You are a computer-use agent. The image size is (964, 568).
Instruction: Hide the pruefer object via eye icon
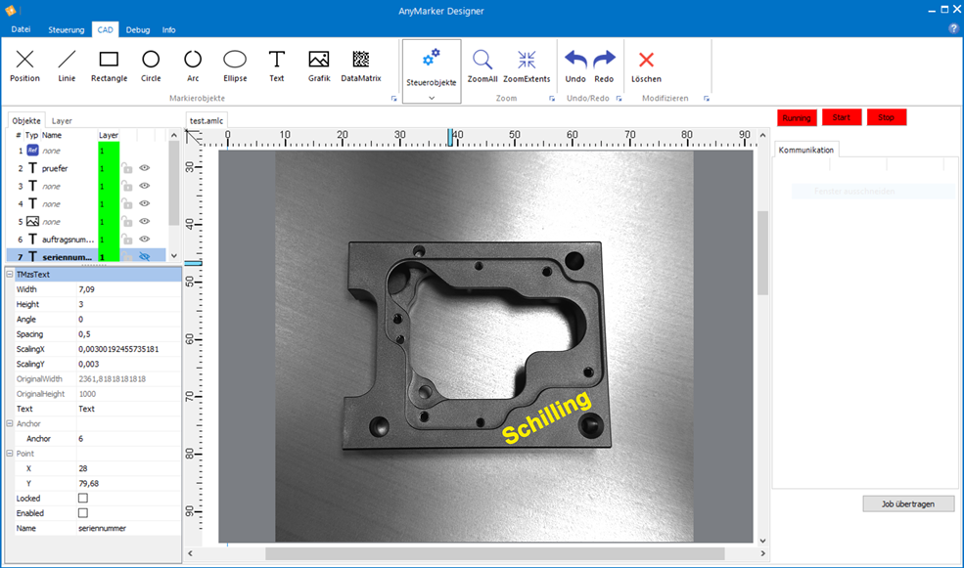coord(145,168)
